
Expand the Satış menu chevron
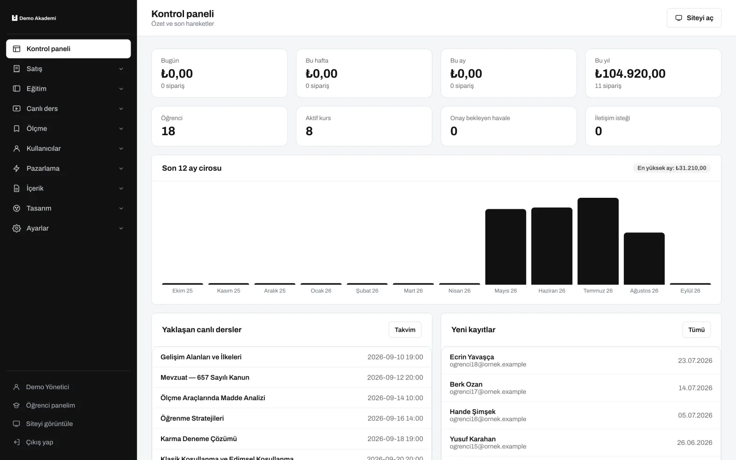pyautogui.click(x=121, y=69)
